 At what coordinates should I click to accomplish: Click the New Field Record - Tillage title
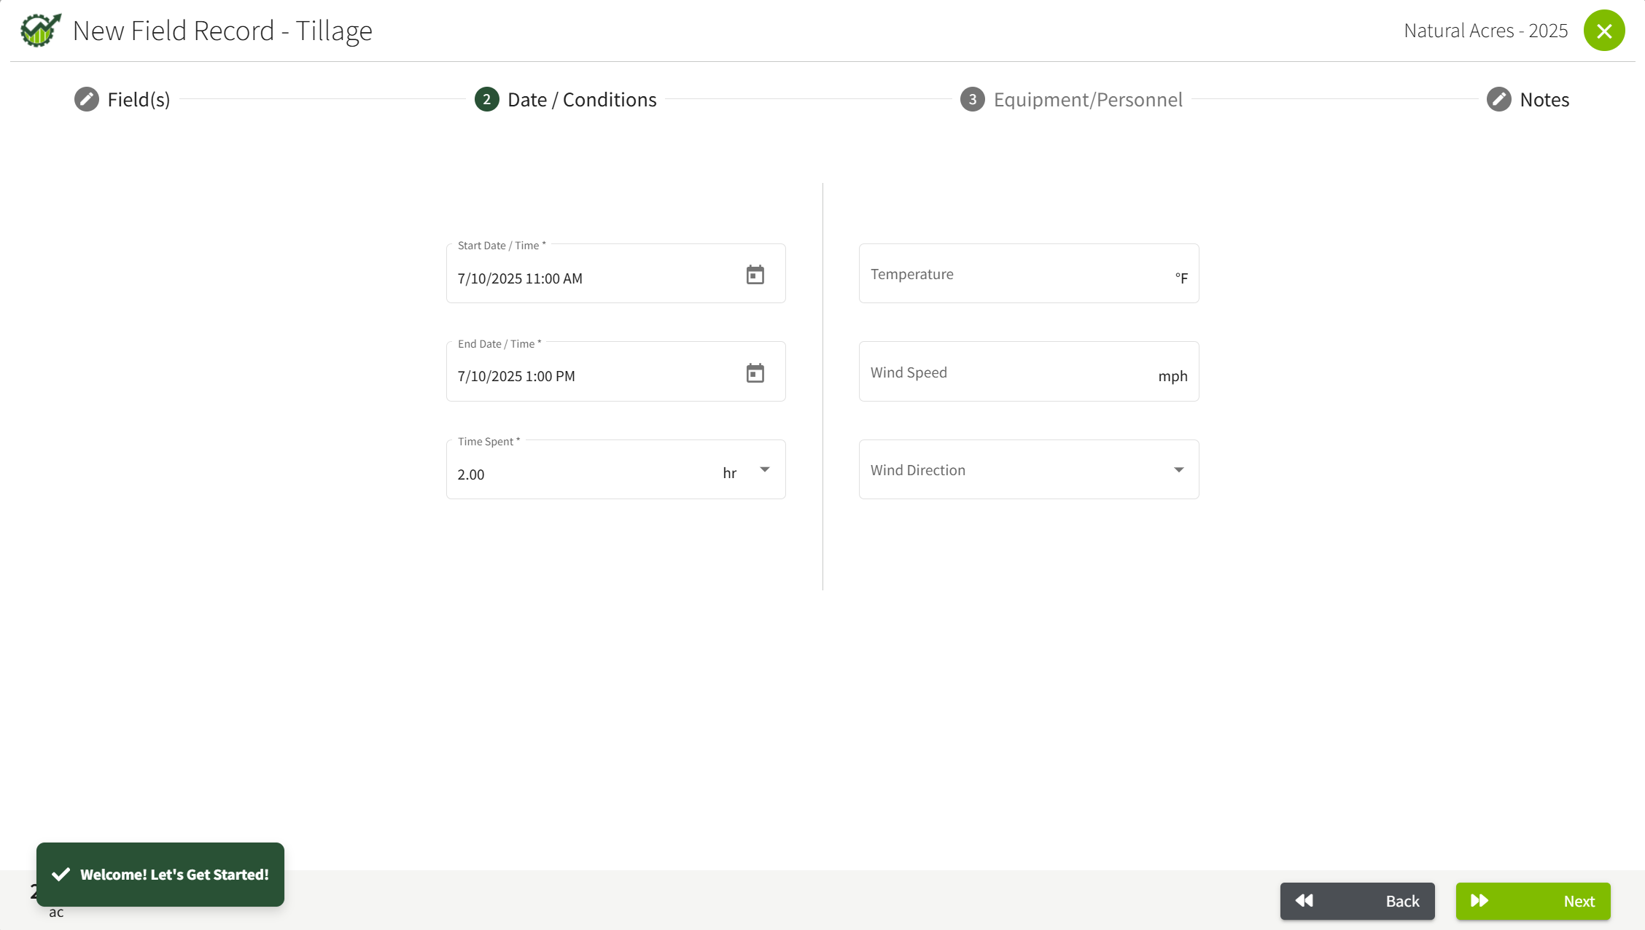[222, 31]
